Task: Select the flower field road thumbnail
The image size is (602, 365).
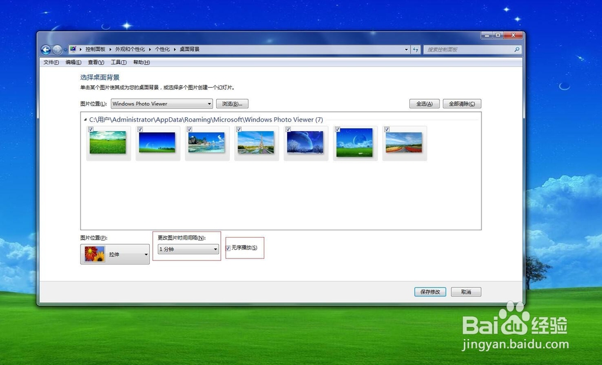Action: (404, 143)
